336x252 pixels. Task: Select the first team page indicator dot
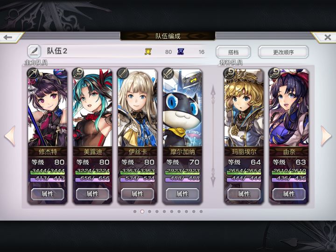[x=135, y=211]
